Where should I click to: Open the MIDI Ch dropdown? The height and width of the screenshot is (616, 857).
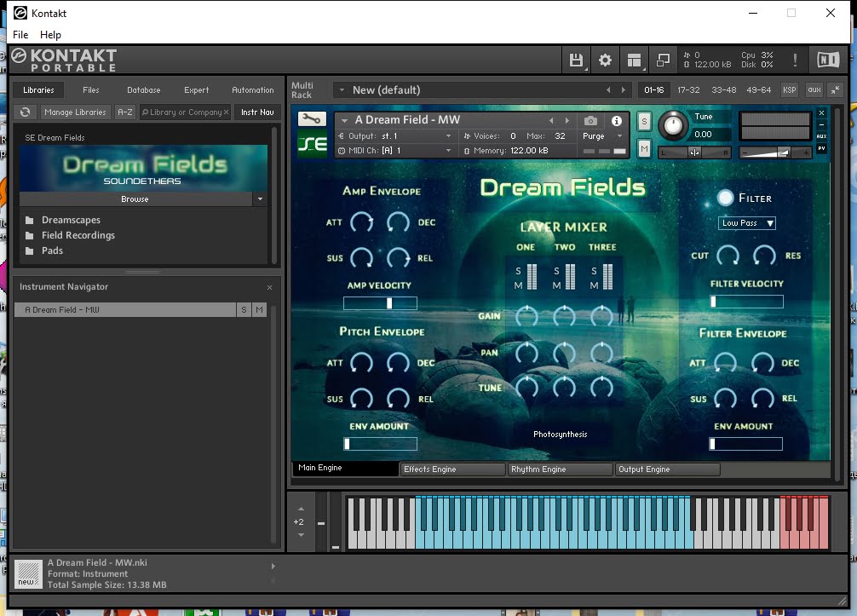448,150
